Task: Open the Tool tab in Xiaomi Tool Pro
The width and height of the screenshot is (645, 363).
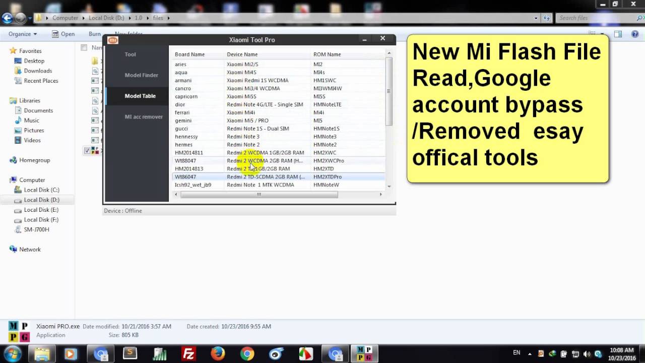Action: (130, 54)
